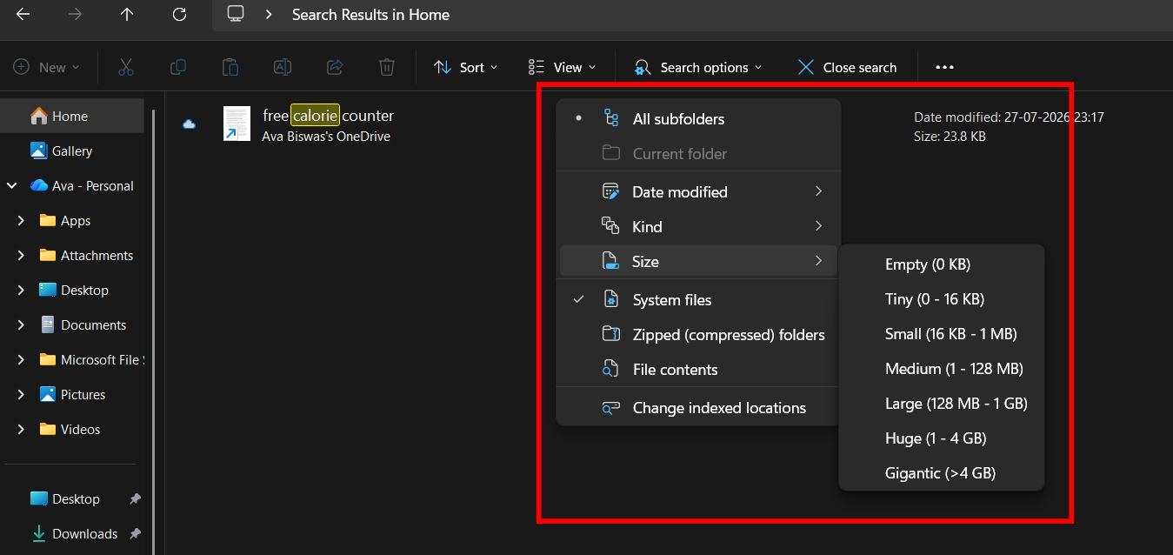
Task: Click Ava Biswas's OneDrive location text
Action: pos(326,137)
